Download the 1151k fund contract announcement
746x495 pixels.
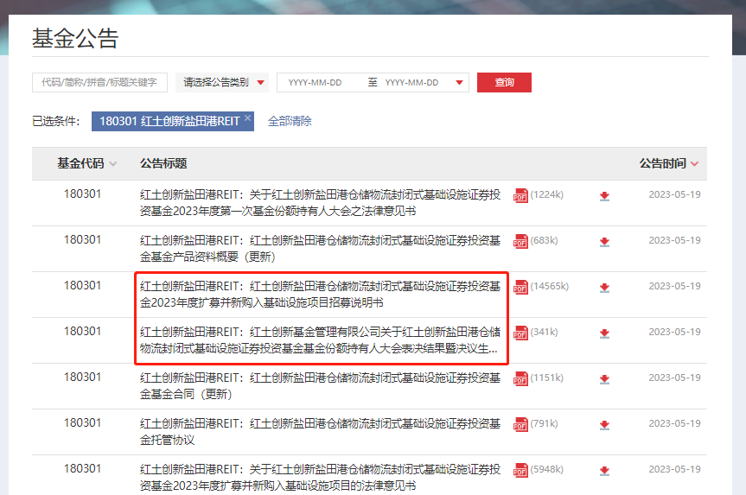(604, 378)
